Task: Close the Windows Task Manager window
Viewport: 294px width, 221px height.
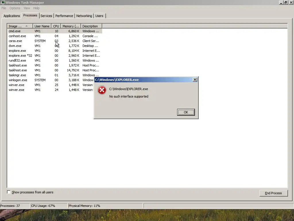Action: (291, 2)
